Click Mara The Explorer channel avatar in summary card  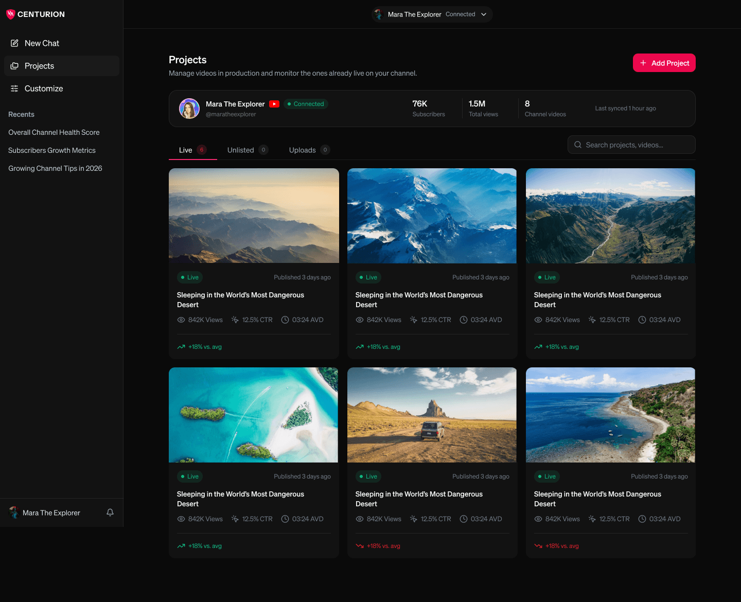pos(189,109)
